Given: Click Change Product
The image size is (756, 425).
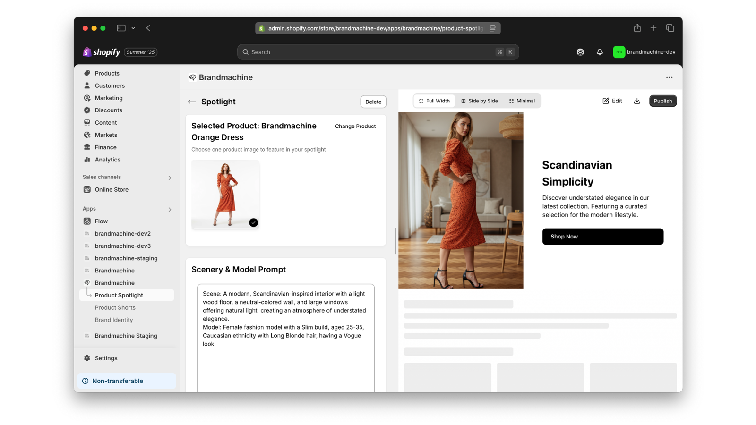Looking at the screenshot, I should (355, 126).
